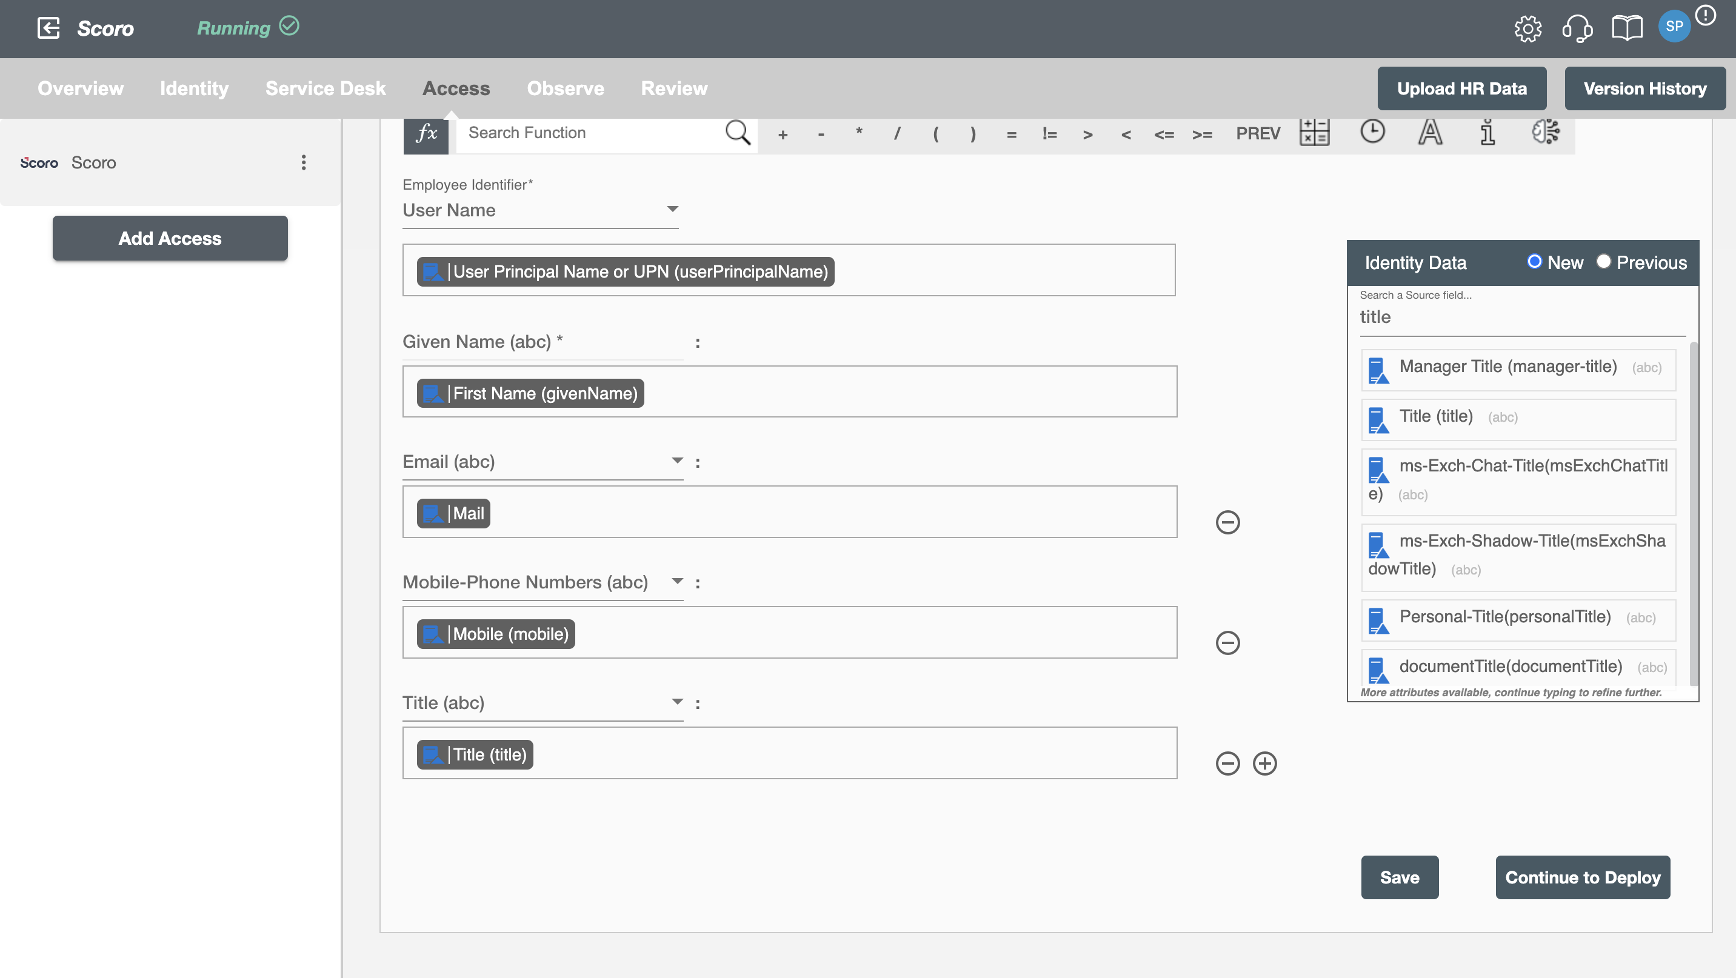Click the Save button

point(1398,877)
